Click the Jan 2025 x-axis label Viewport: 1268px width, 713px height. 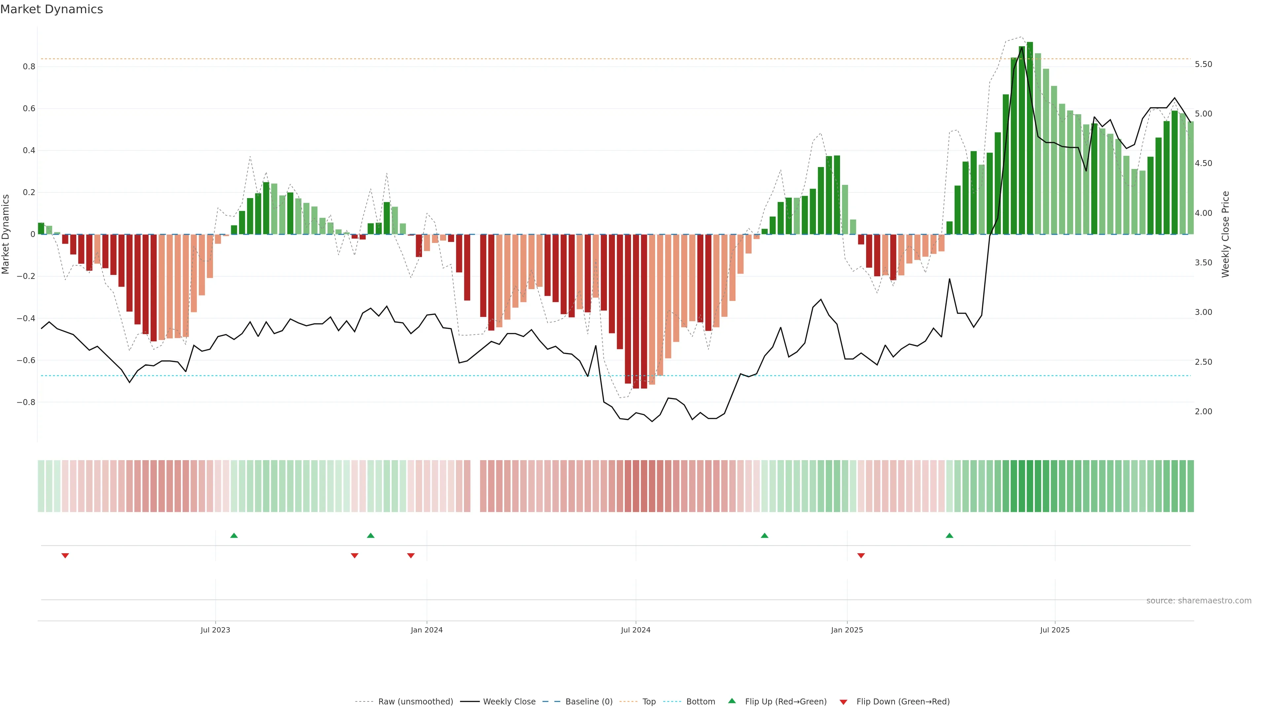pyautogui.click(x=847, y=630)
